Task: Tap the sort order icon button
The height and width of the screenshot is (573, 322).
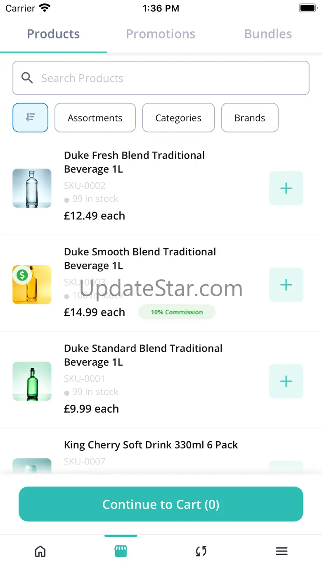Action: (x=31, y=118)
